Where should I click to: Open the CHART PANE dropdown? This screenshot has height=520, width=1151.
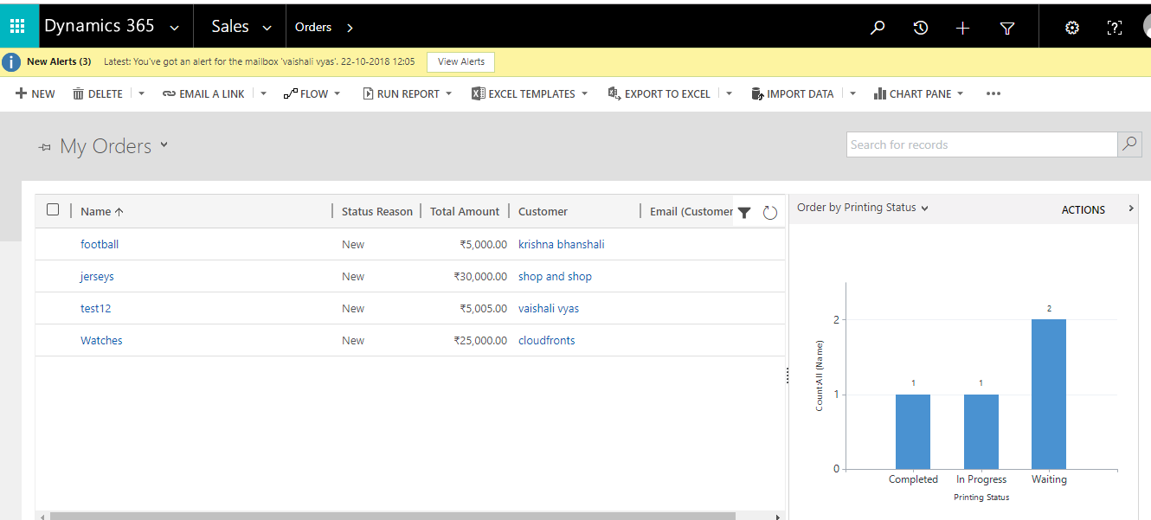click(x=961, y=93)
